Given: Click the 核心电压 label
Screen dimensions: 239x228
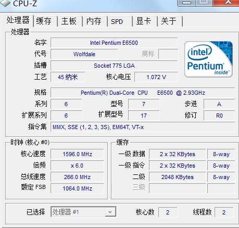Looking at the screenshot, I should pos(119,77).
